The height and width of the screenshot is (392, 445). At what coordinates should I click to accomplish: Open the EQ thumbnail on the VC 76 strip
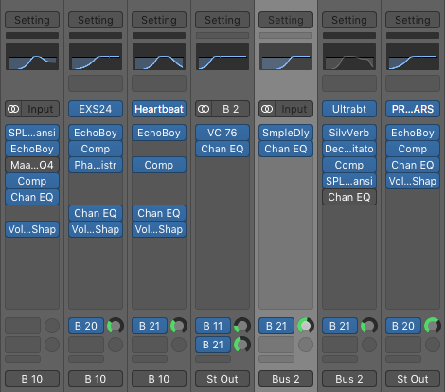(x=222, y=56)
